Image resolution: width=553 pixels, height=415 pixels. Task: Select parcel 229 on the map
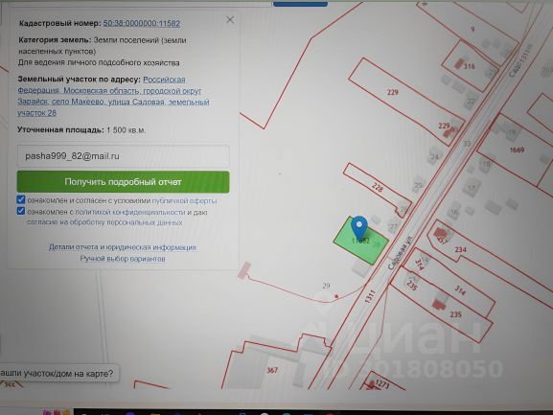393,93
